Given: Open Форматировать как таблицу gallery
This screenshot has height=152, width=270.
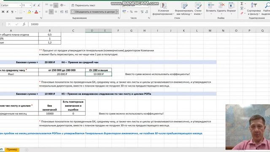Looking at the screenshot, I should [x=184, y=9].
